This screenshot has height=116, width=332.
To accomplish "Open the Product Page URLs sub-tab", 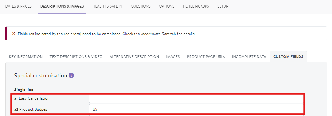I will point(206,57).
